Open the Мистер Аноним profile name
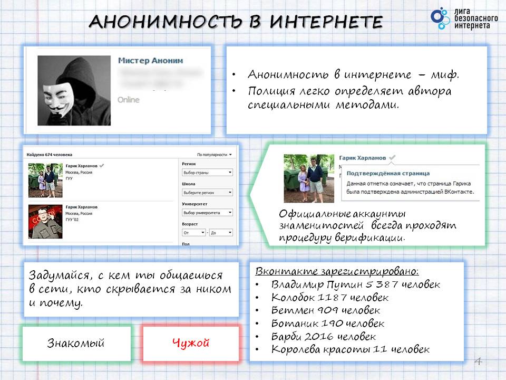 pyautogui.click(x=150, y=60)
